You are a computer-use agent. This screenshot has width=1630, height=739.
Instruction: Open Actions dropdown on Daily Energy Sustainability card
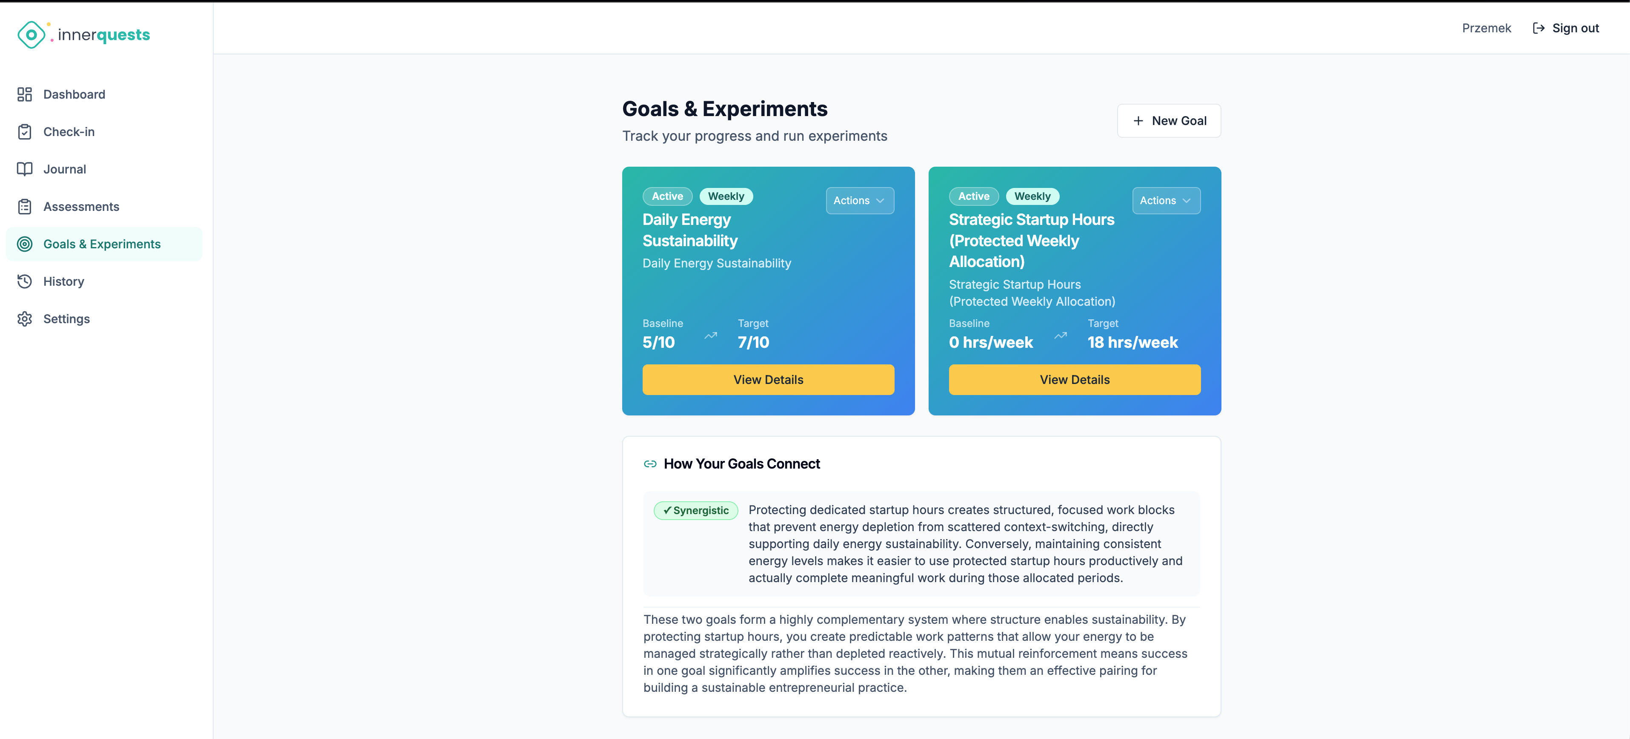(x=859, y=200)
